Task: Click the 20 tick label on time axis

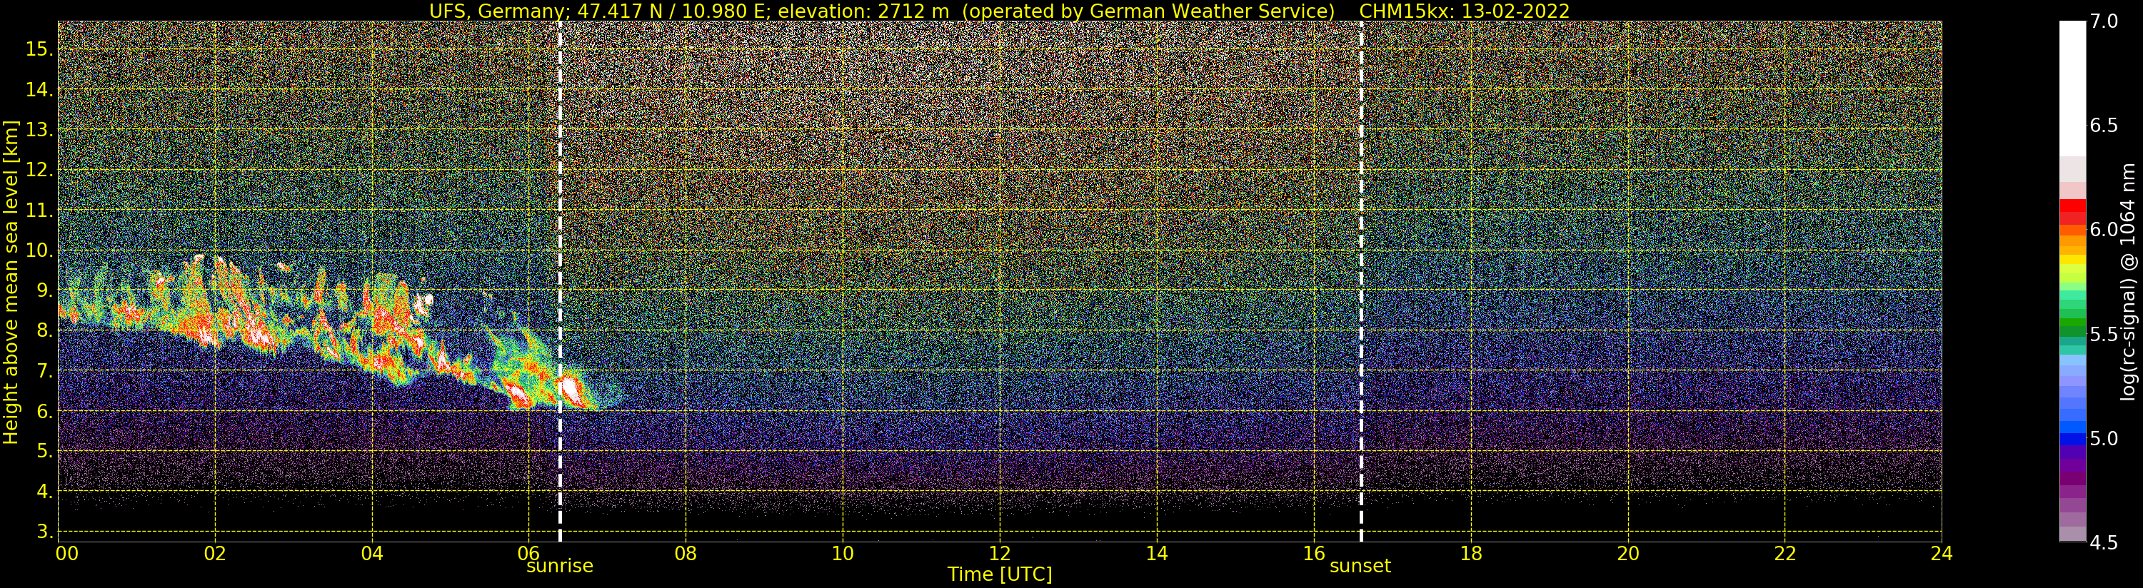Action: pyautogui.click(x=1627, y=554)
